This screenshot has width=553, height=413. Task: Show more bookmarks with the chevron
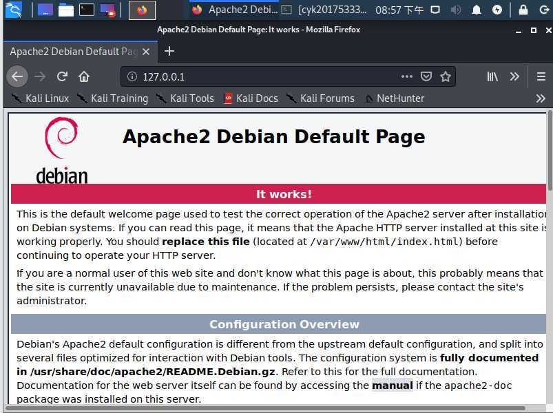point(541,98)
